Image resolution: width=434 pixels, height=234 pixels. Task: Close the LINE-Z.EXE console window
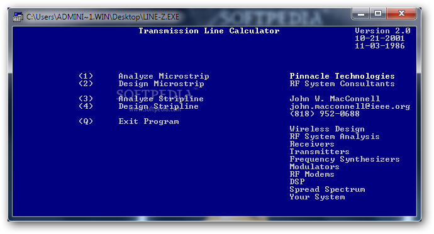(401, 14)
